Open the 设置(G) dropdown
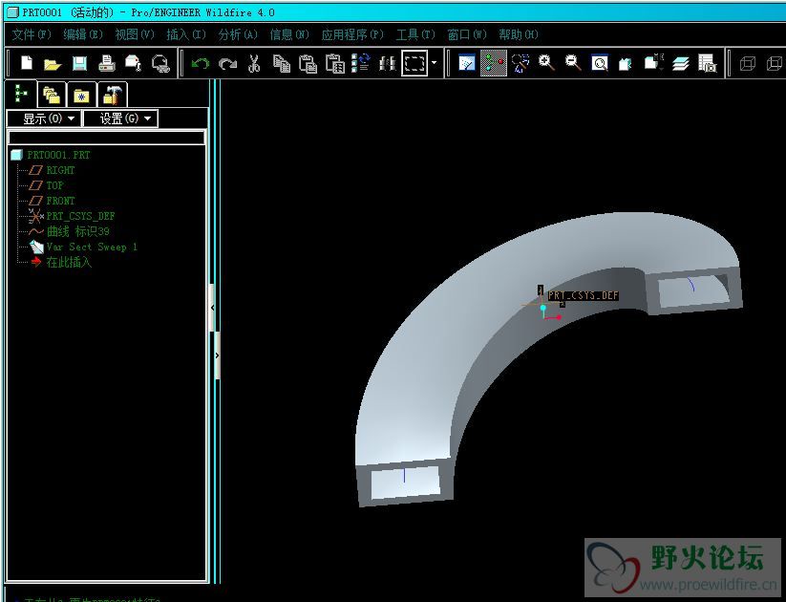The height and width of the screenshot is (602, 786). click(x=120, y=118)
